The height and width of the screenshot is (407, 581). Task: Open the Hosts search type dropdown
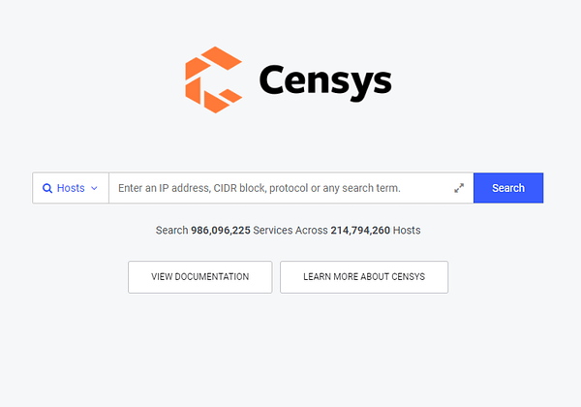pos(71,188)
